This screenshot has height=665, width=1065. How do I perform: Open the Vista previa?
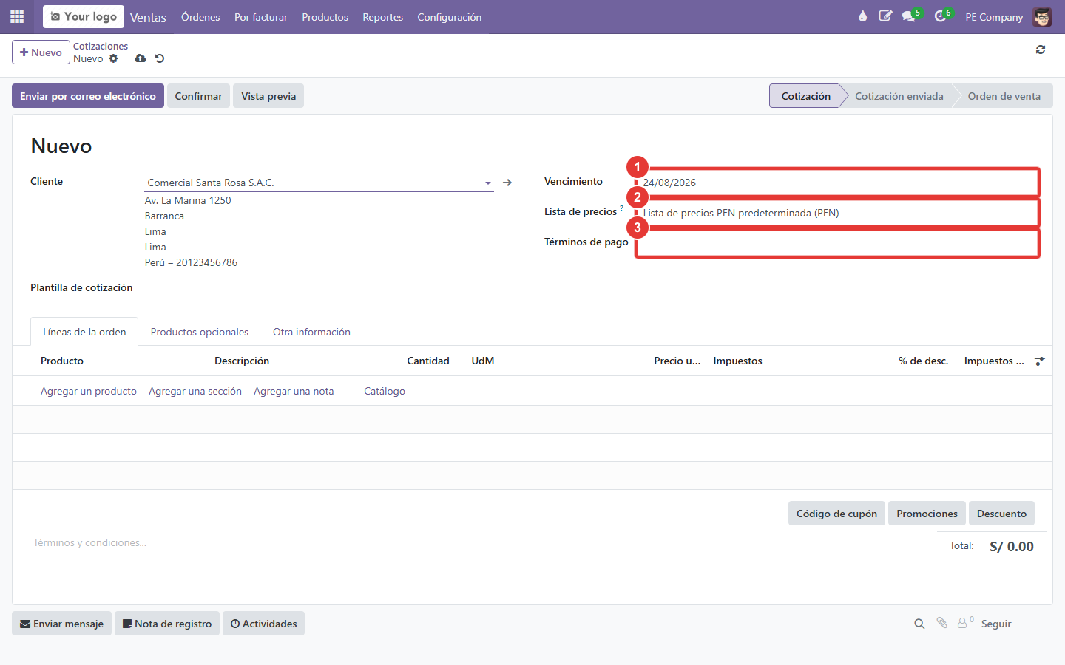pyautogui.click(x=268, y=96)
